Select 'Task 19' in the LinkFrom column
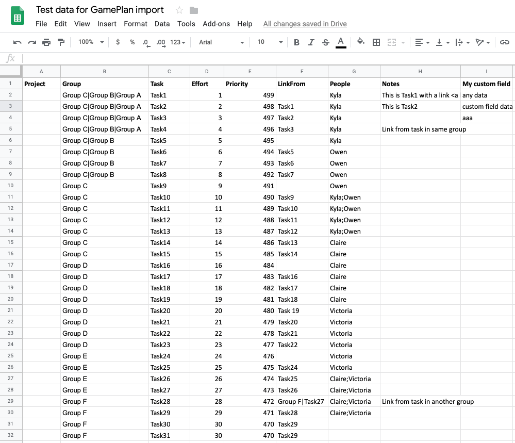Viewport: 515px width, 443px height. click(x=302, y=310)
